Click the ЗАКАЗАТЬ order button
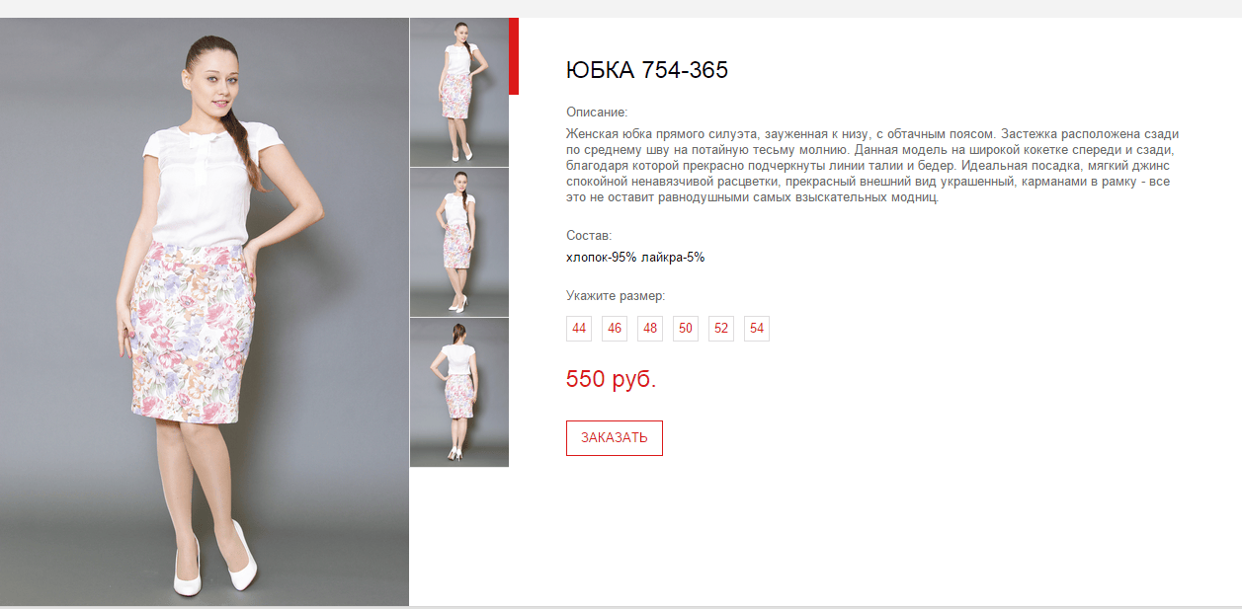The width and height of the screenshot is (1242, 609). 615,438
